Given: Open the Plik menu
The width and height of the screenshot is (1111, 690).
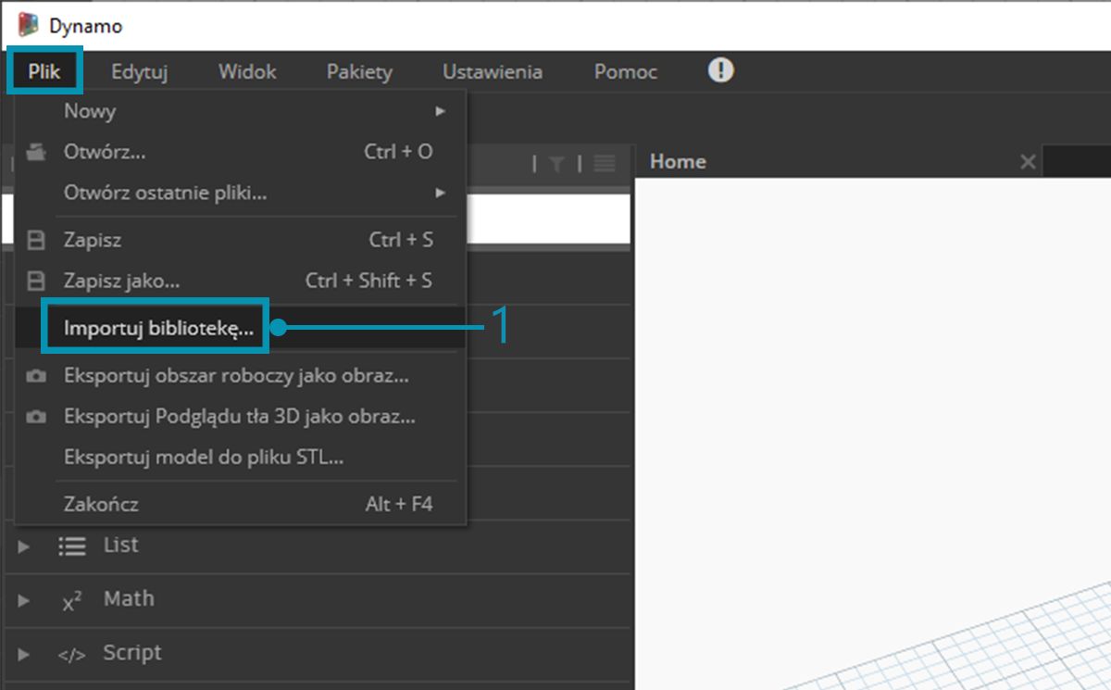Looking at the screenshot, I should 44,71.
